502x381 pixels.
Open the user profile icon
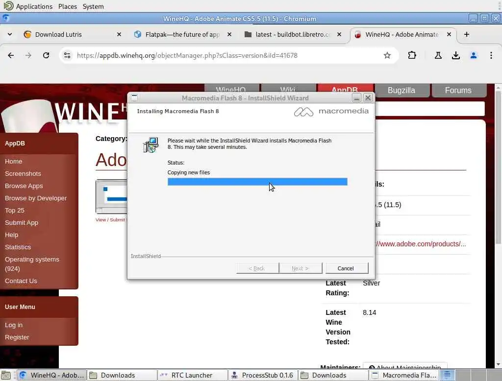[474, 55]
